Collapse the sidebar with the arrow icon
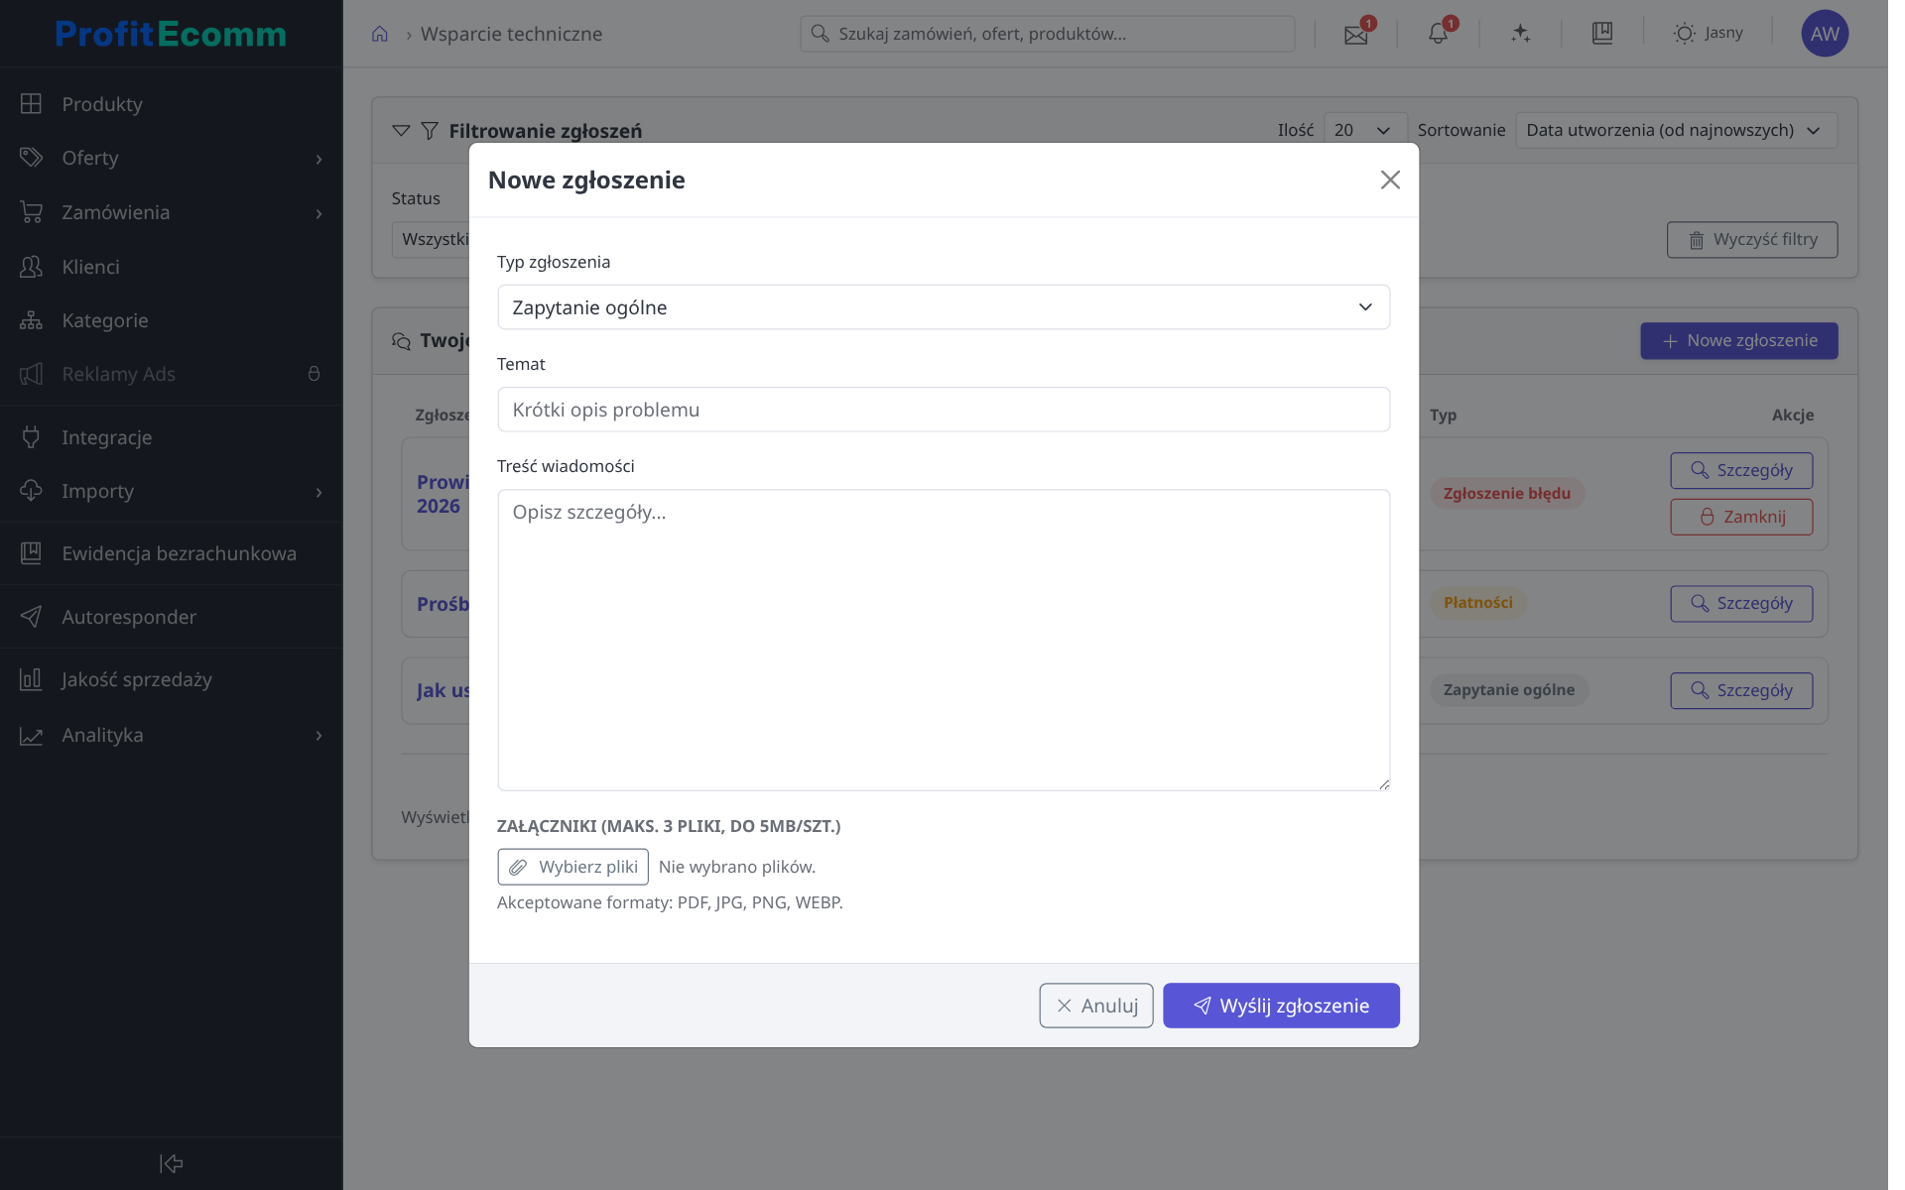This screenshot has width=1905, height=1190. [x=171, y=1163]
